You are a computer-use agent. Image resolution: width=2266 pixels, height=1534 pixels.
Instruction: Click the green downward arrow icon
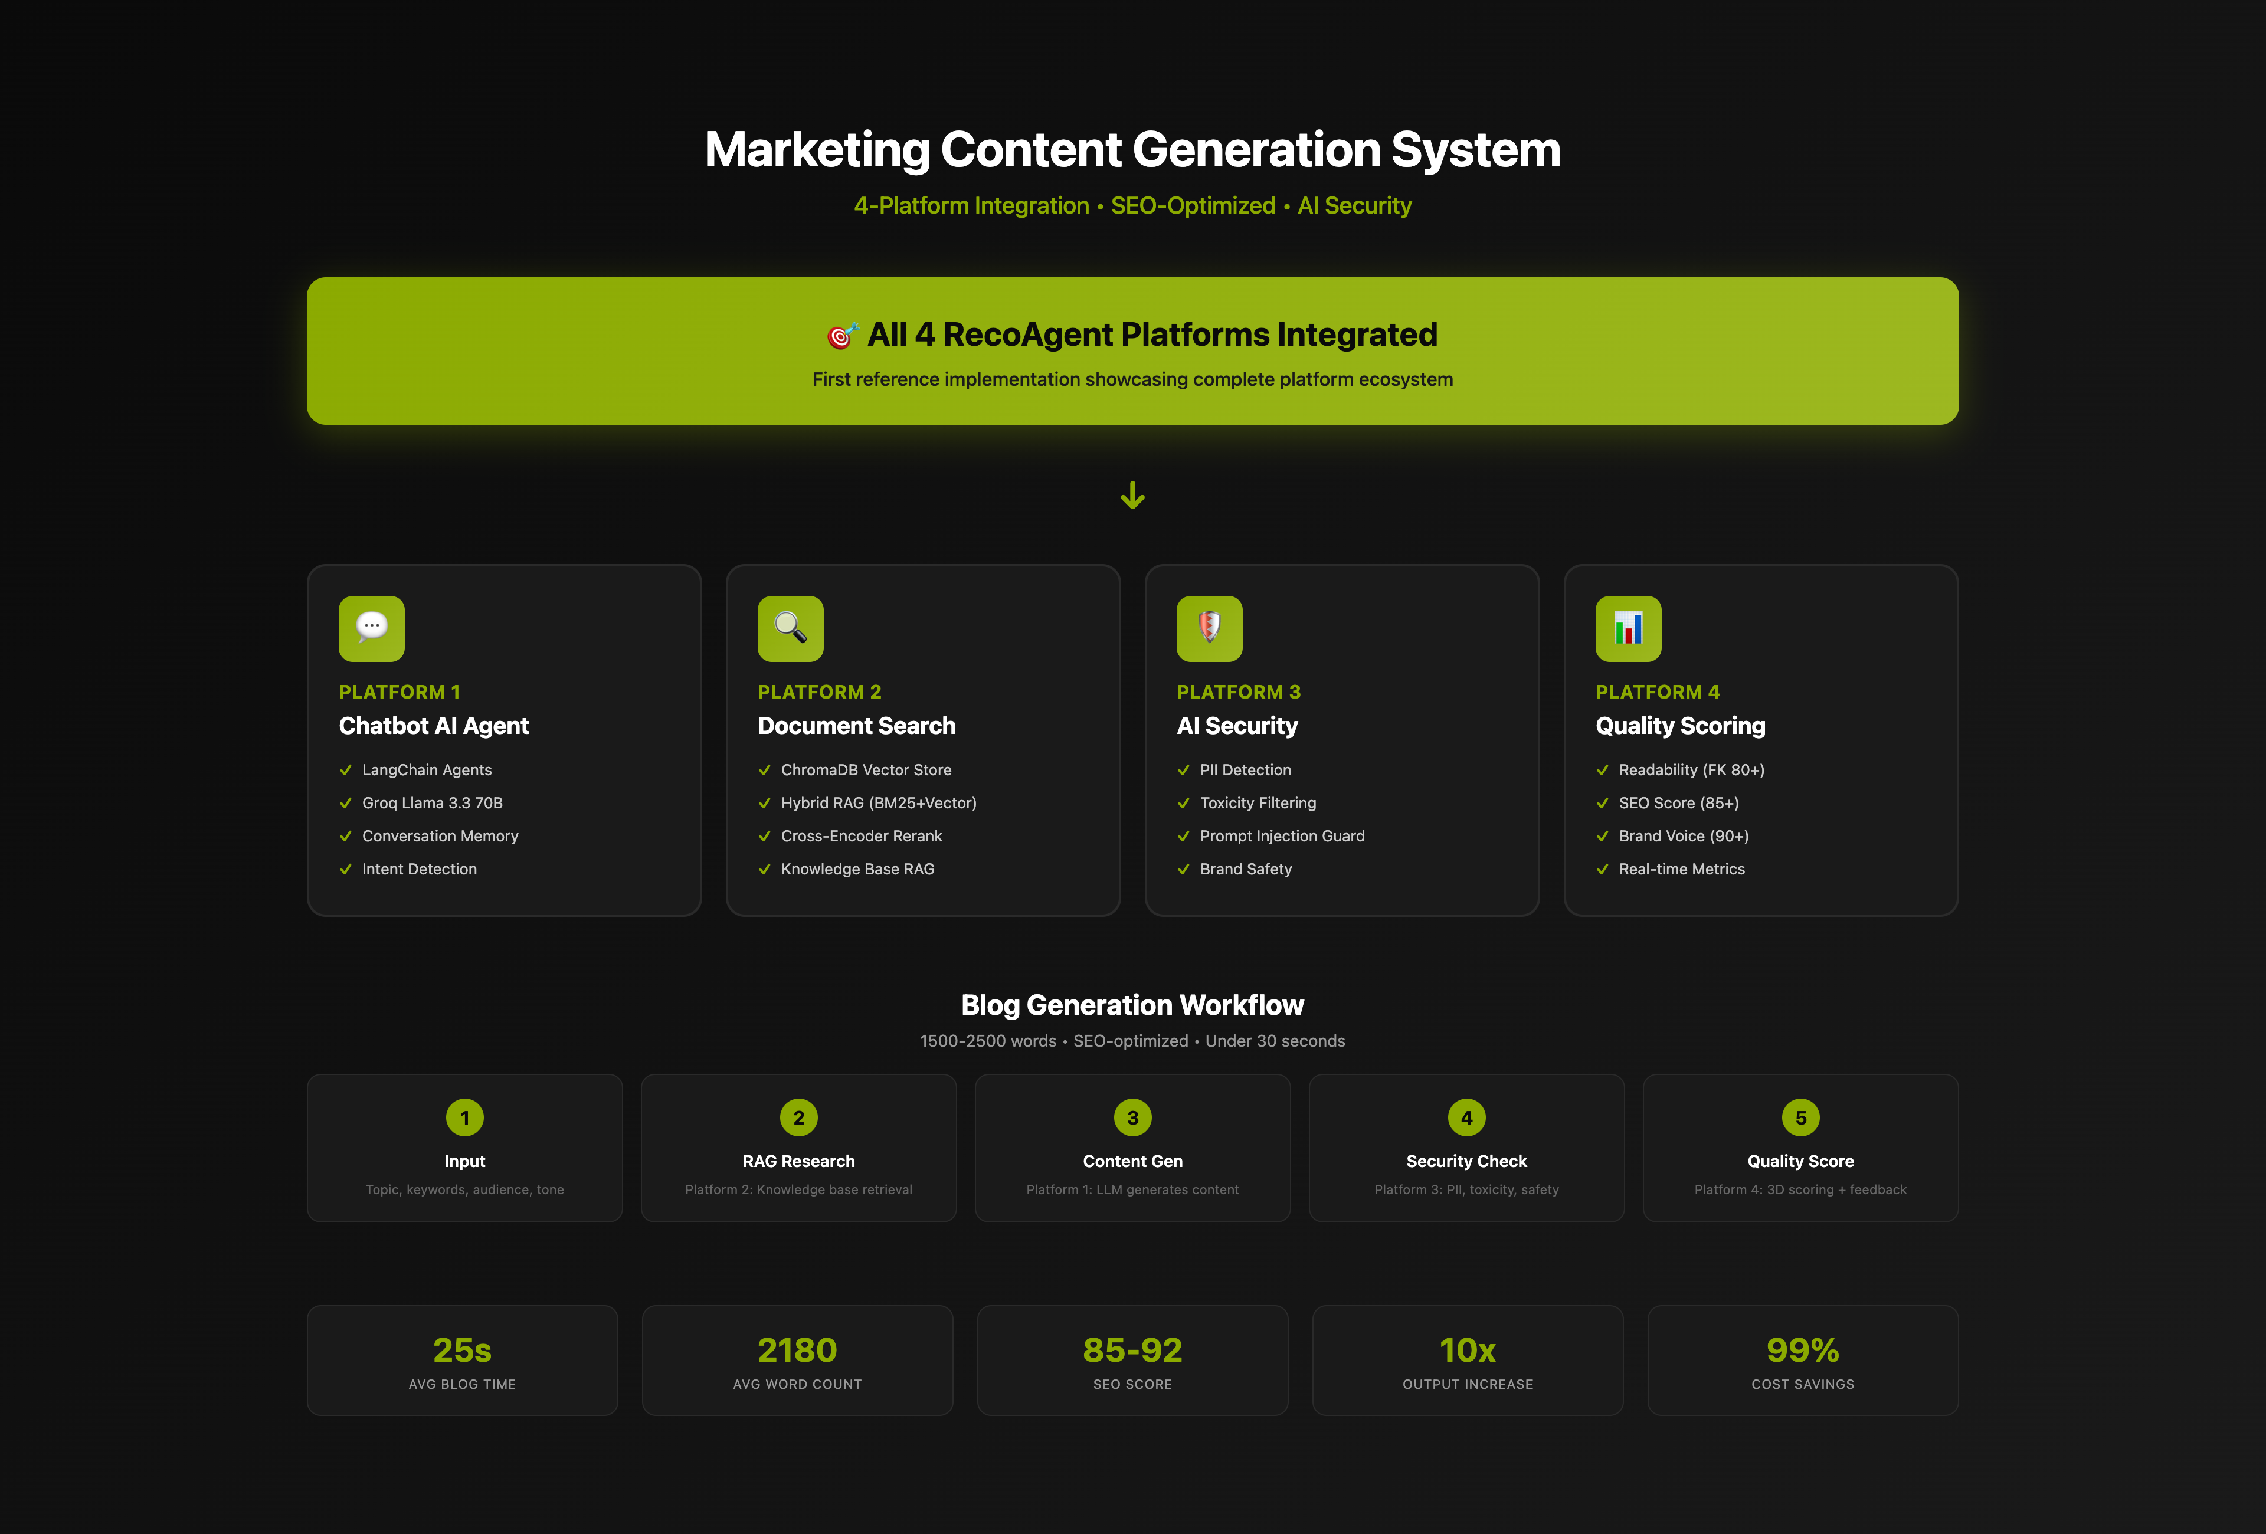click(x=1132, y=495)
